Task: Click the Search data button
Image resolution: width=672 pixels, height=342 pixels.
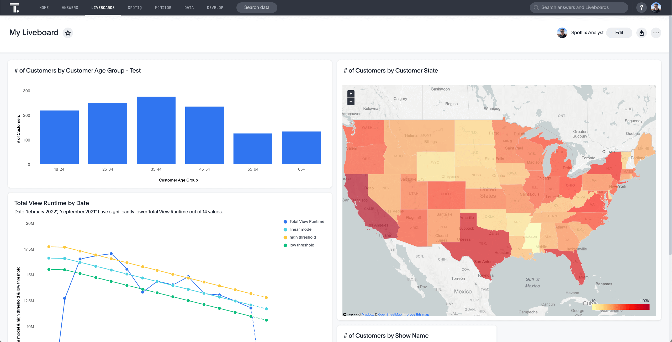Action: pos(256,7)
